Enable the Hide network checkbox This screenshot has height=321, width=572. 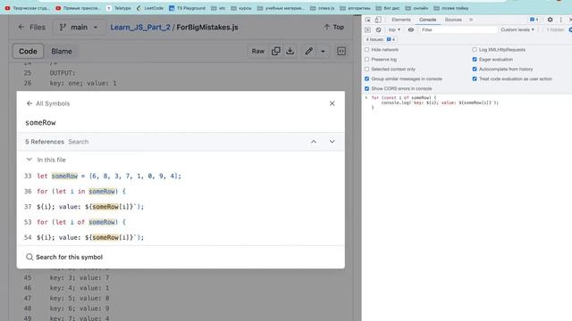coord(367,50)
